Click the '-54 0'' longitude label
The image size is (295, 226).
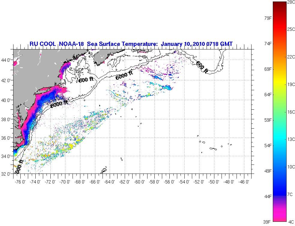click(x=184, y=182)
